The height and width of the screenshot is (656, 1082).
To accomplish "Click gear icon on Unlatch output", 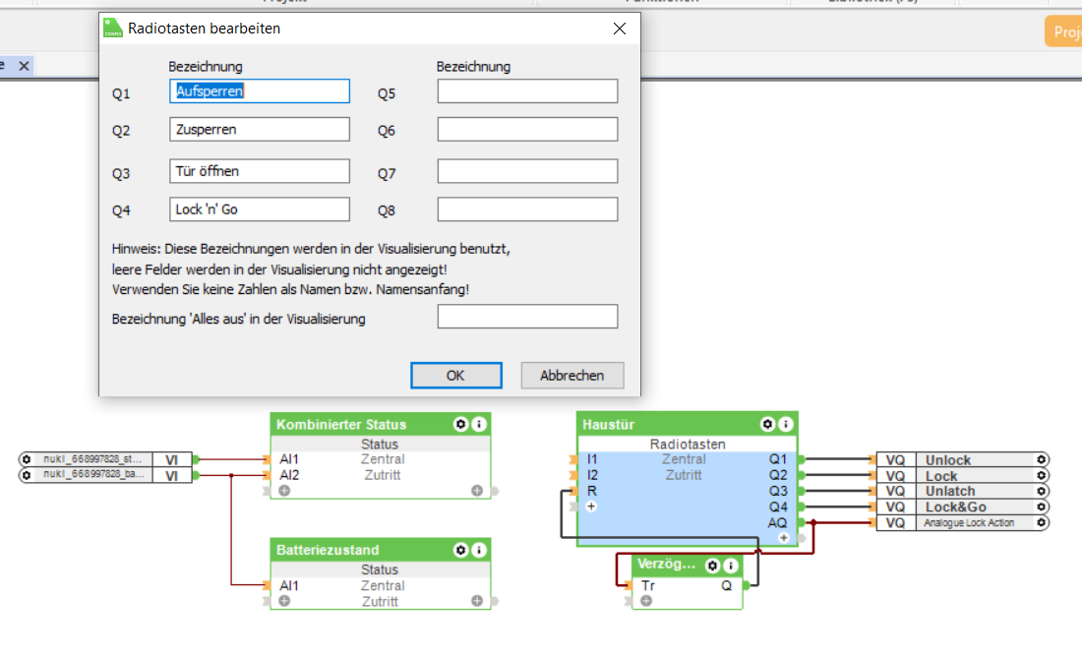I will pos(1042,491).
